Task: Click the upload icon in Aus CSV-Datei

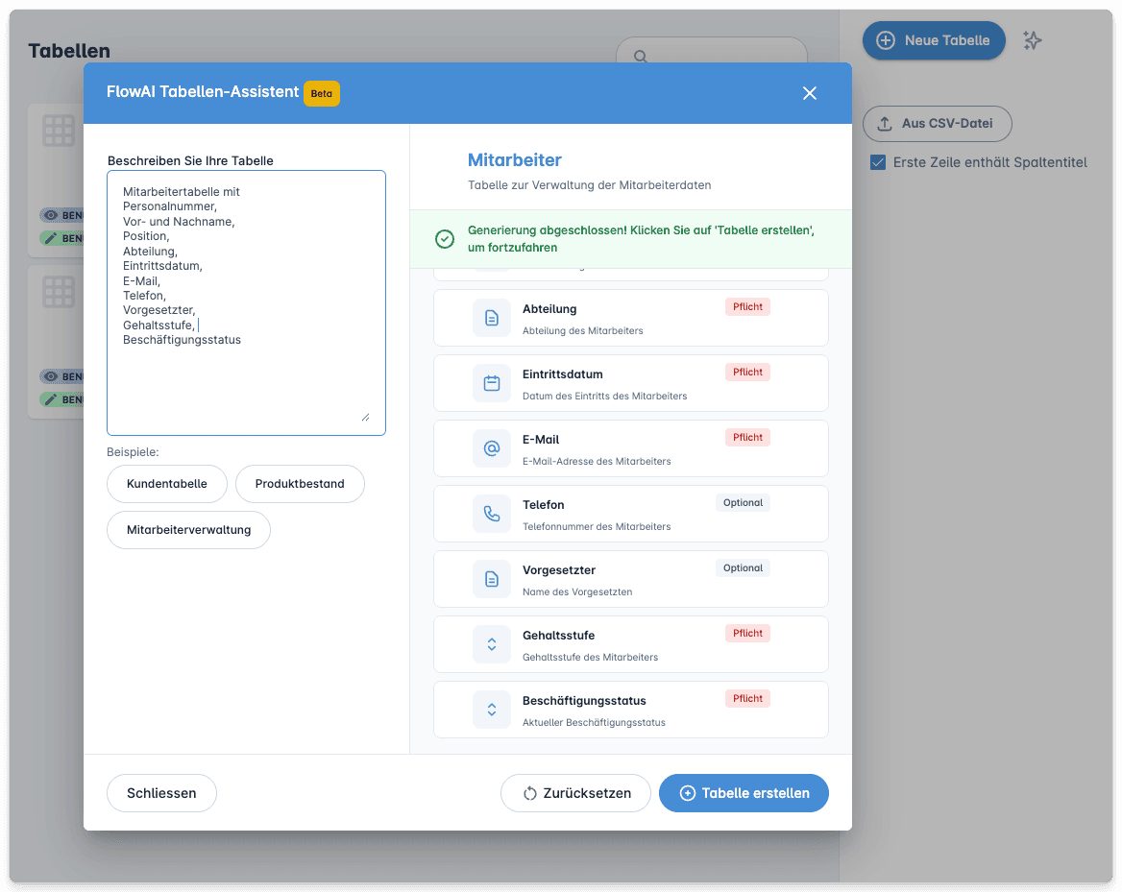Action: (x=885, y=123)
